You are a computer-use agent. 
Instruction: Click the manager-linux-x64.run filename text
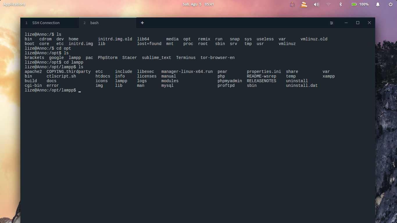coord(187,71)
